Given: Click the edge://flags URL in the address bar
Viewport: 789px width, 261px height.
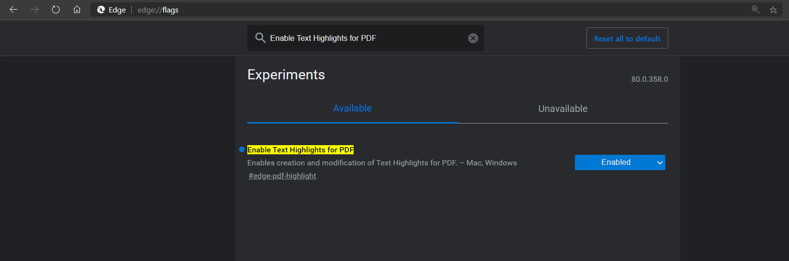Looking at the screenshot, I should tap(158, 10).
